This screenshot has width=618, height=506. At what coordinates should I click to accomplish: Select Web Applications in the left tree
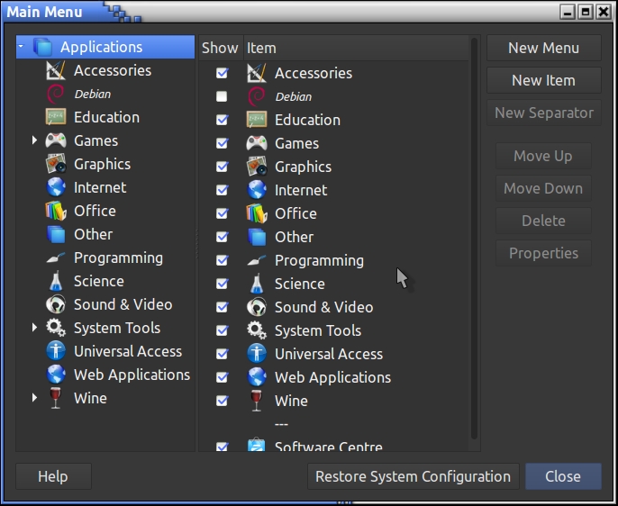[x=132, y=375]
